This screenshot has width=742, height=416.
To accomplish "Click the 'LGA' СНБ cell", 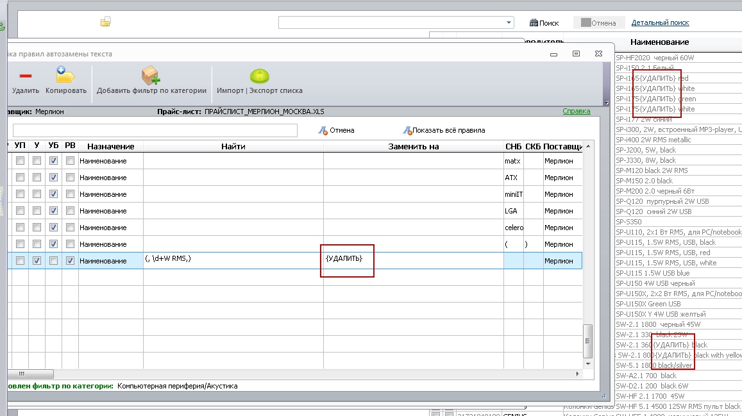I will point(514,211).
